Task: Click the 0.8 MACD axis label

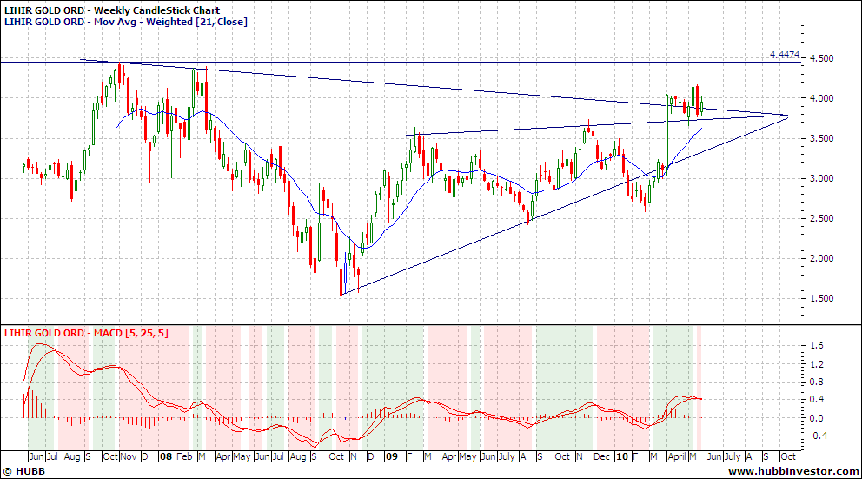Action: 817,383
